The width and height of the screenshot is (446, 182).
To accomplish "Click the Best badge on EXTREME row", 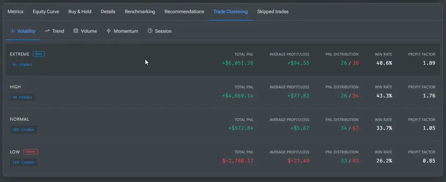I will coord(39,54).
